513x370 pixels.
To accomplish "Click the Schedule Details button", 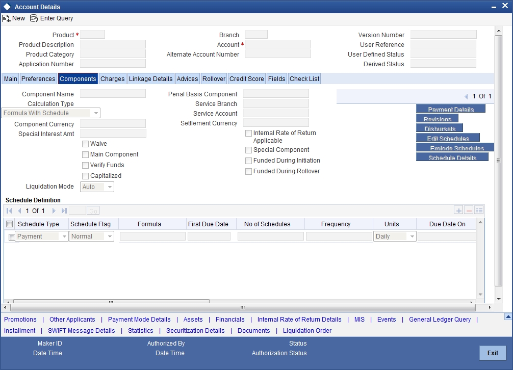I will [452, 157].
